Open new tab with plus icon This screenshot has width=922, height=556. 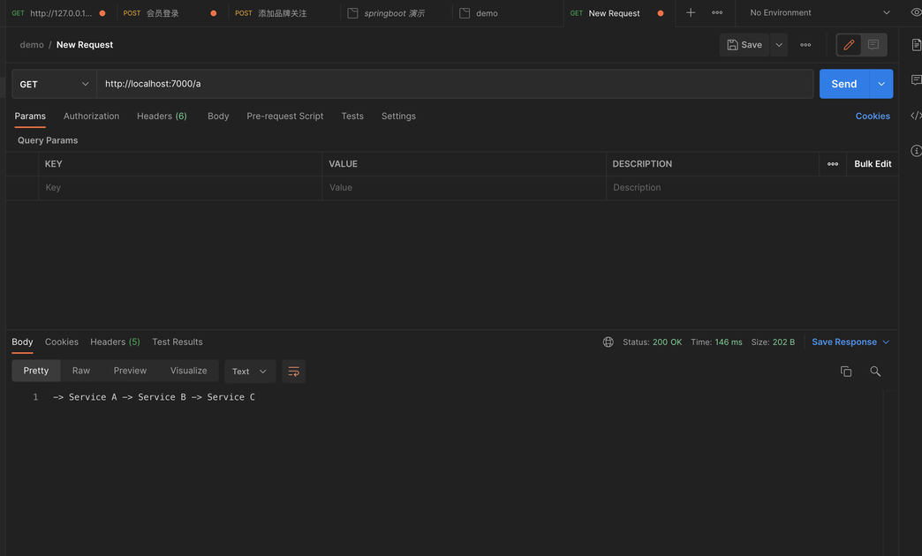pos(691,12)
